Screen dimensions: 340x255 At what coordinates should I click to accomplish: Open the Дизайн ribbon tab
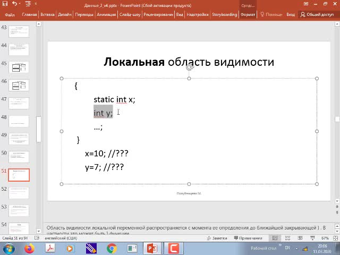coord(64,14)
